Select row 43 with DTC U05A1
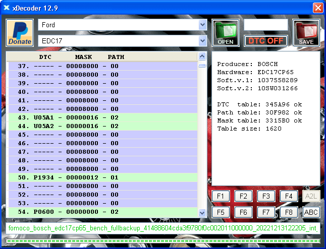Viewport: 326px width, 249px height. tap(103, 117)
